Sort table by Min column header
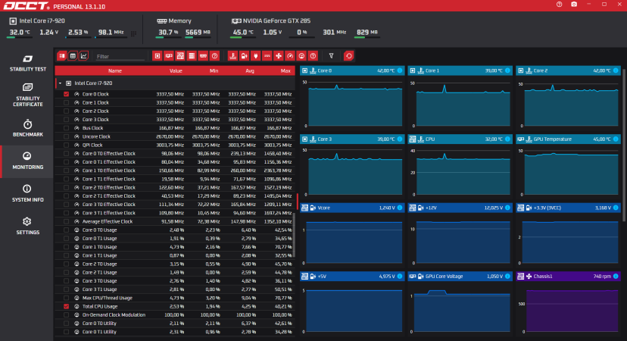Image resolution: width=627 pixels, height=341 pixels. tap(214, 70)
